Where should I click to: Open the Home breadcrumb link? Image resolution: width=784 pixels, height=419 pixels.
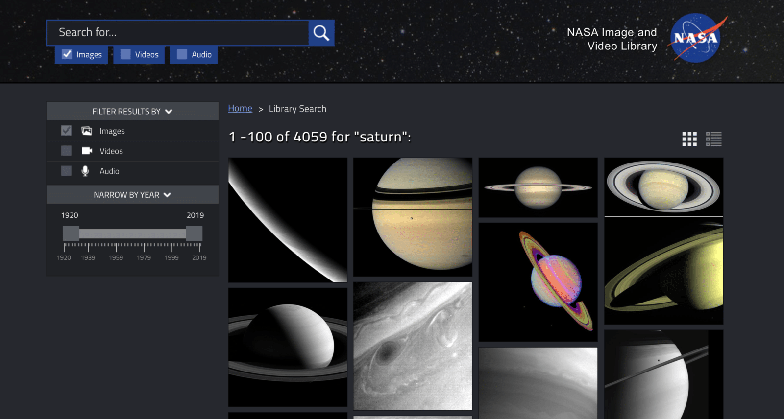click(240, 108)
